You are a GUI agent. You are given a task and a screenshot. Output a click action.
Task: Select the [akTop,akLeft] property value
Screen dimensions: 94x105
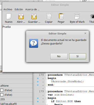pyautogui.click(x=8, y=104)
